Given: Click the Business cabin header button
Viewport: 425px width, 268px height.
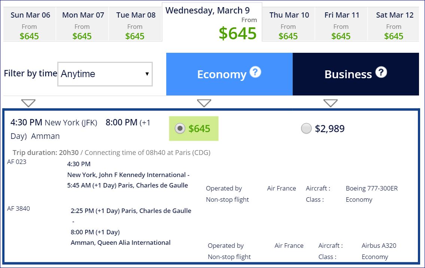Looking at the screenshot, I should [348, 74].
